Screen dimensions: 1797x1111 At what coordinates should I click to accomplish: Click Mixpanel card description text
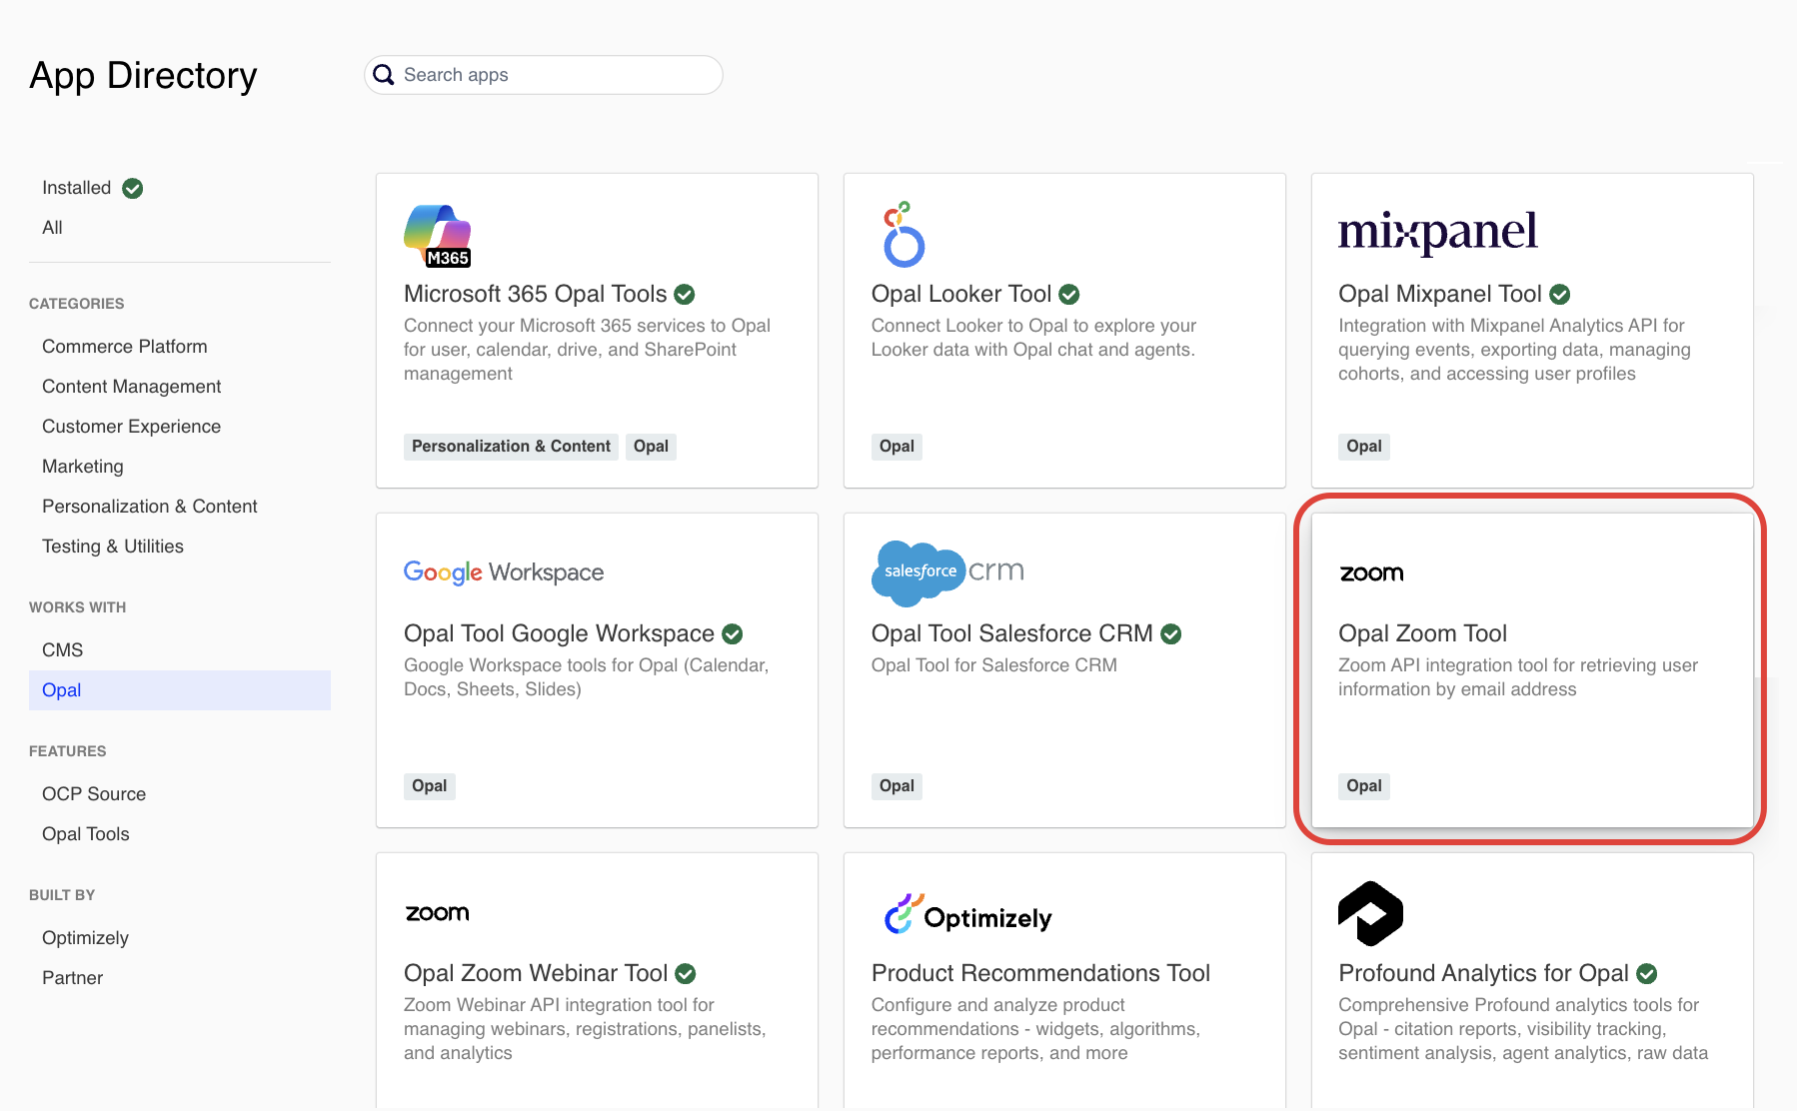tap(1514, 350)
